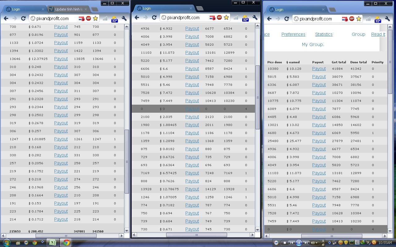The width and height of the screenshot is (396, 247).
Task: Click the star bookmark icon in the right window
Action: click(359, 19)
